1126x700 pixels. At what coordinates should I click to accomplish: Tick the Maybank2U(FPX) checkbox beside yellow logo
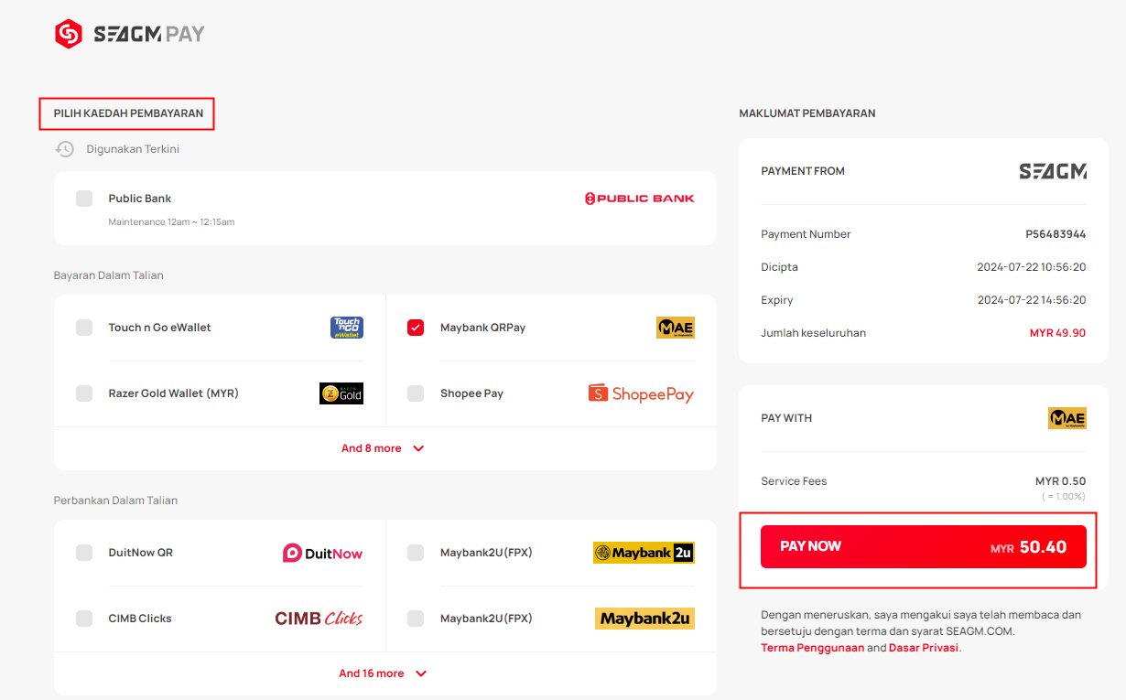(x=416, y=619)
